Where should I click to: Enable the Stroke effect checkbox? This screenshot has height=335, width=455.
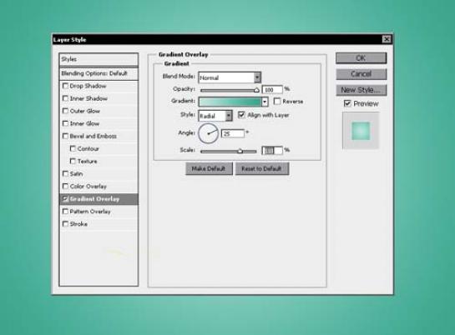pyautogui.click(x=65, y=224)
